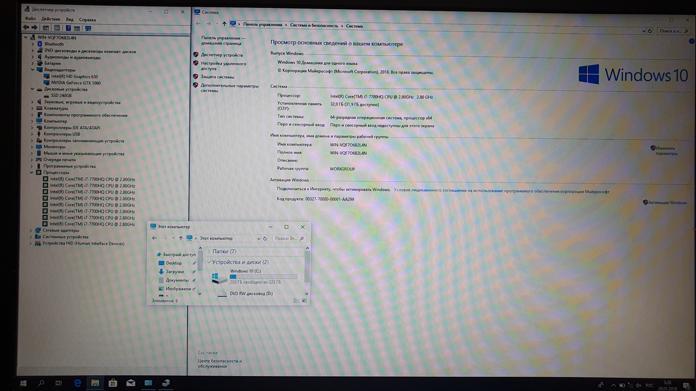
Task: Click the Back arrow in Device Manager toolbar
Action: point(26,27)
